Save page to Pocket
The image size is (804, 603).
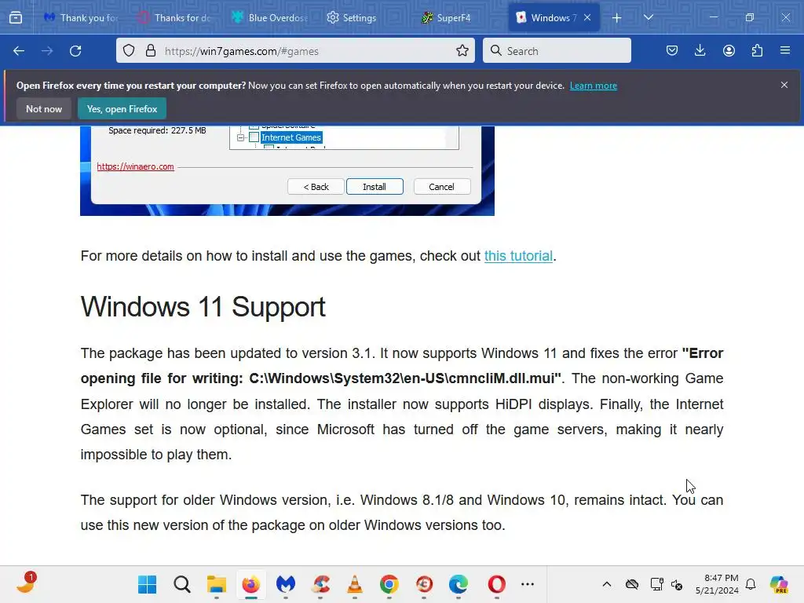pyautogui.click(x=672, y=51)
